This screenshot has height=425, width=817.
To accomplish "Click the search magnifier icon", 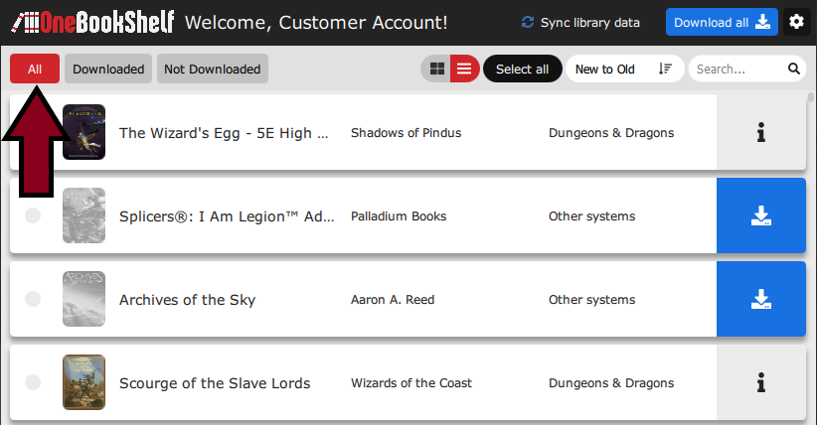I will click(x=794, y=70).
